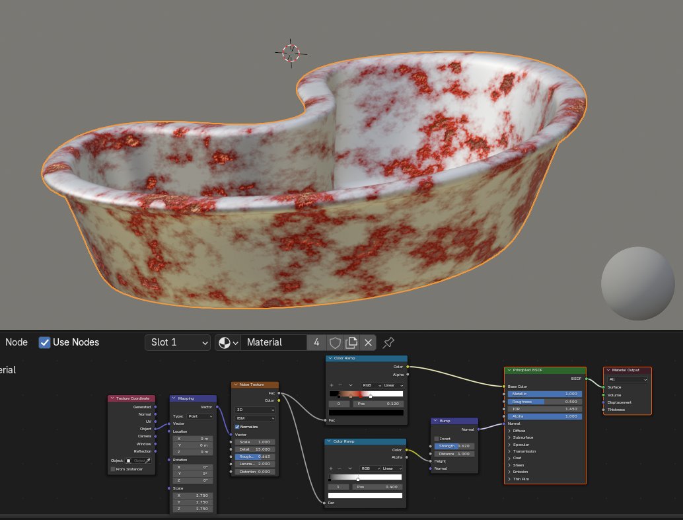Open the Slot 1 dropdown
This screenshot has width=683, height=520.
pos(178,343)
